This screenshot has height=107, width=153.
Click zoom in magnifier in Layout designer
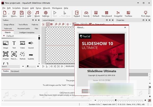(56, 24)
